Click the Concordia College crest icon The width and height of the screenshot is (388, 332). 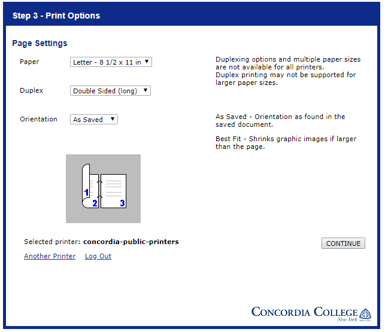point(365,313)
